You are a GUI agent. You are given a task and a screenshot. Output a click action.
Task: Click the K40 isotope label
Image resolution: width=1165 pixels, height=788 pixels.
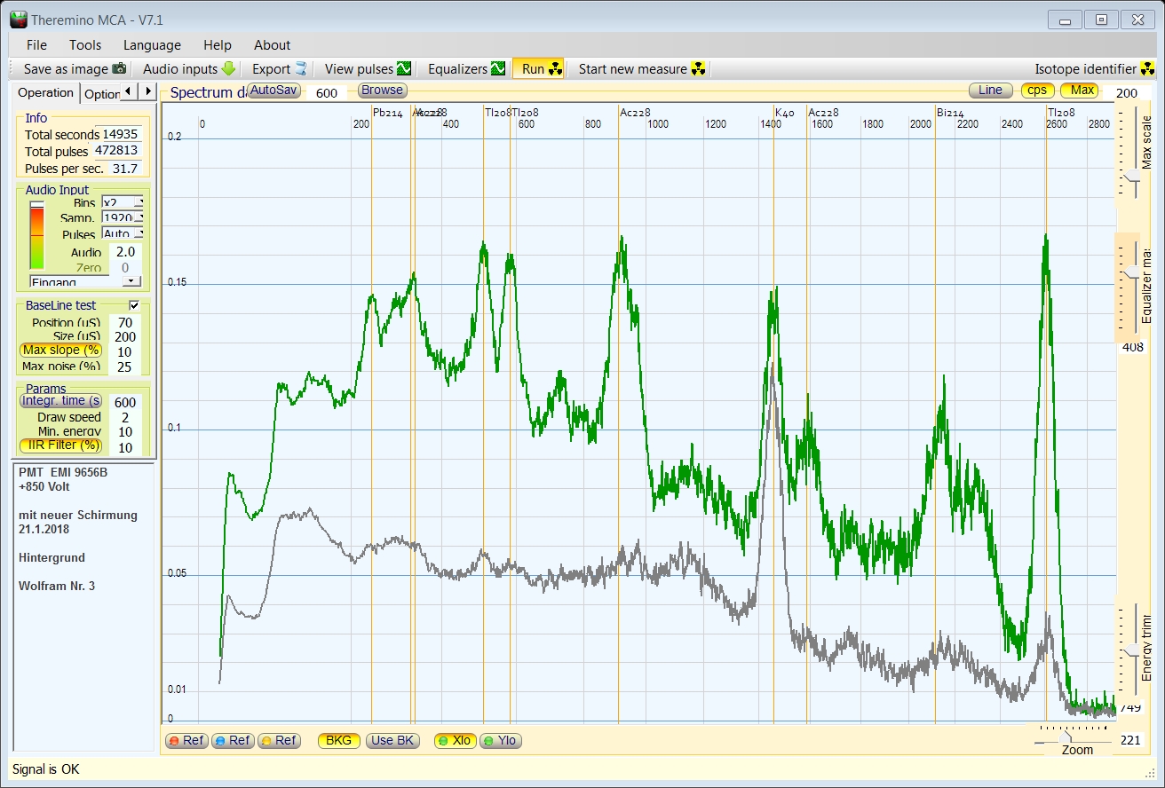point(785,113)
